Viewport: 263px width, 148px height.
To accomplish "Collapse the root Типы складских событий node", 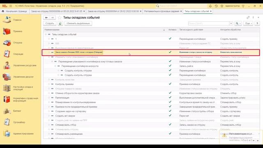I will coord(46,35).
